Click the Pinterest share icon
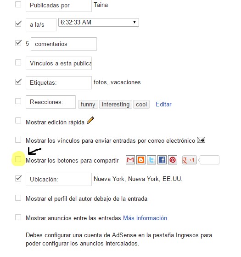This screenshot has width=241, height=257. click(x=173, y=160)
